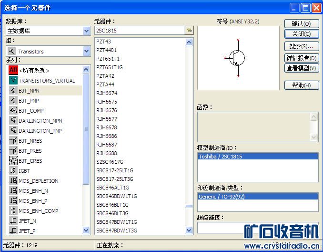Click the DARLINGTON_PNP family icon
This screenshot has width=323, height=252.
(13, 130)
